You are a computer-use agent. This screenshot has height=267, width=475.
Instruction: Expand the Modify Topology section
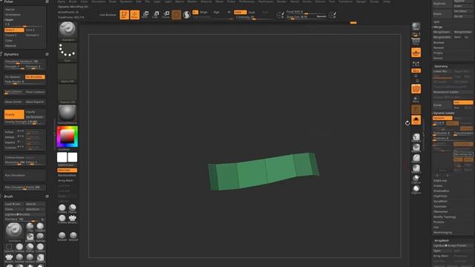click(x=445, y=217)
